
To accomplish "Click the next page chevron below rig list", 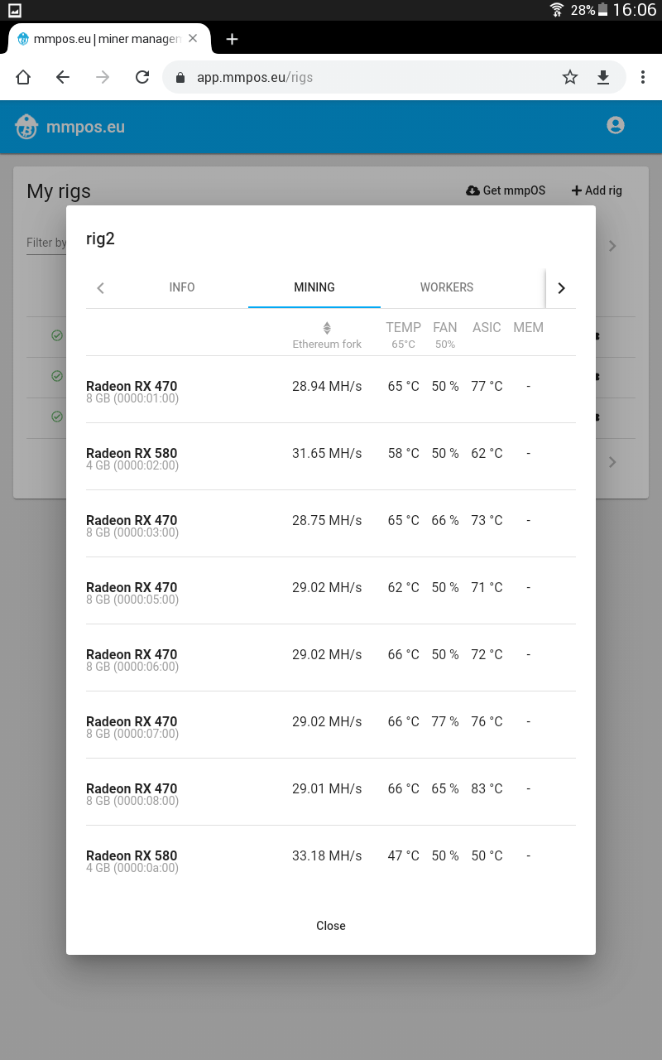I will (612, 462).
